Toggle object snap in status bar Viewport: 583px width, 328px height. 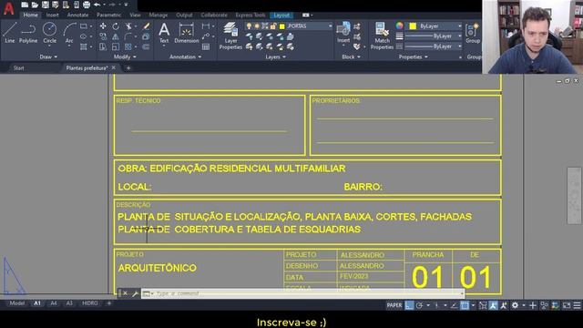[465, 305]
